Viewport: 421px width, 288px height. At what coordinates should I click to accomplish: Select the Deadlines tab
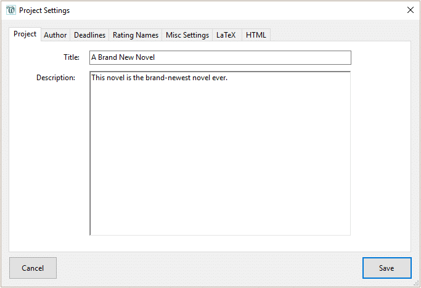click(x=89, y=35)
